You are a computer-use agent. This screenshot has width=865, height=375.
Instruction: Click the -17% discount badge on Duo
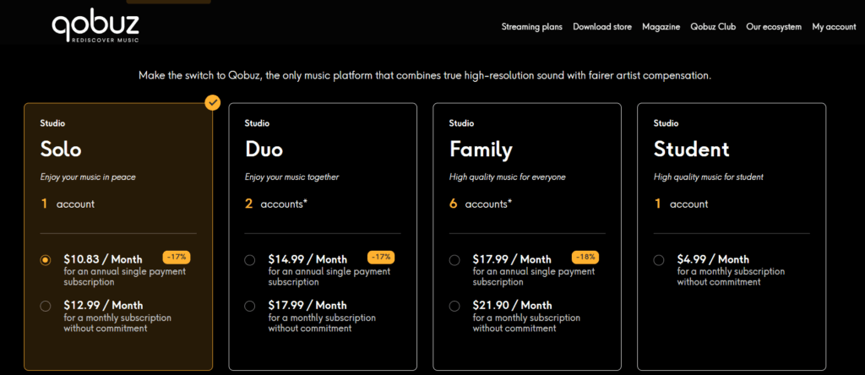click(381, 256)
